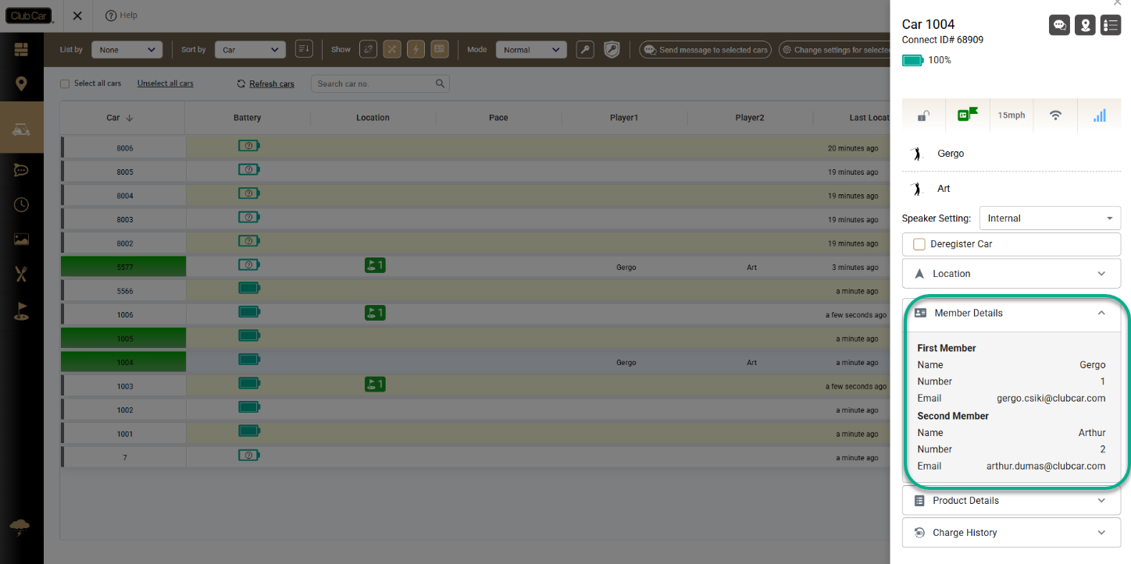Click the arthur.dumas@clubcar.com email
The image size is (1131, 564).
[x=1046, y=466]
